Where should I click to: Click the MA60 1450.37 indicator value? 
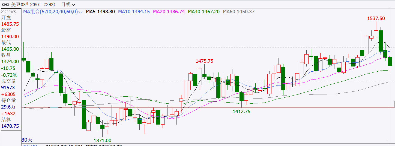(239, 12)
